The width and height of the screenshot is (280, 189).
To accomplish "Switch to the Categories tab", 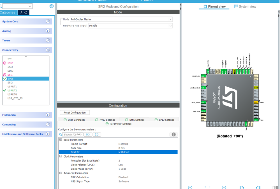I will (x=8, y=13).
